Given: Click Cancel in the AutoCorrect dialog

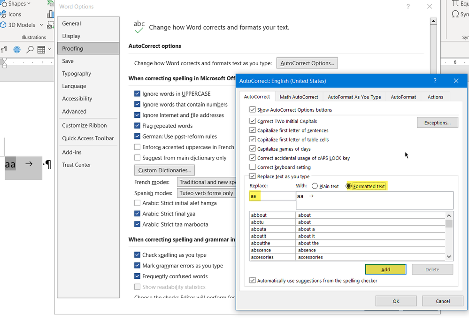Looking at the screenshot, I should pyautogui.click(x=443, y=301).
